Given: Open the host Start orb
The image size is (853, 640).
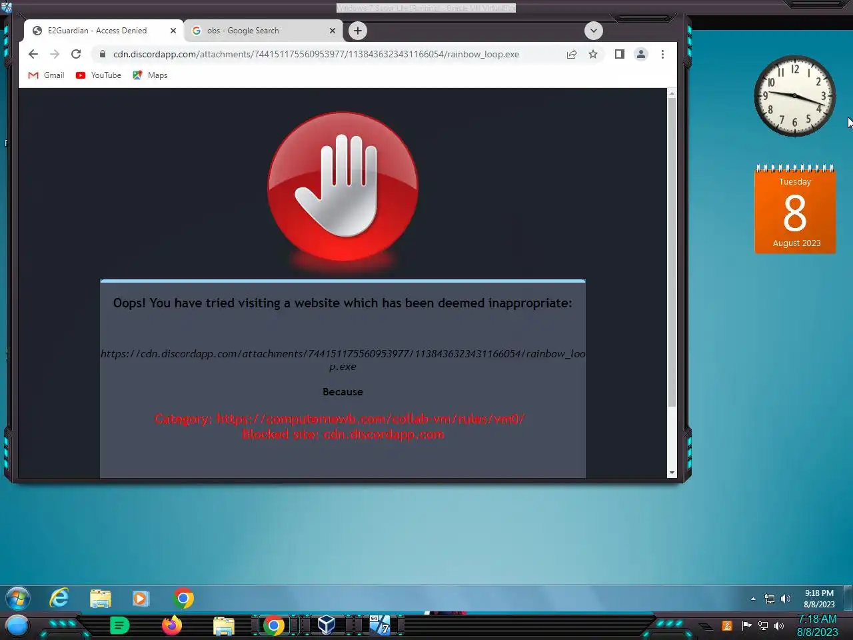Looking at the screenshot, I should (17, 626).
